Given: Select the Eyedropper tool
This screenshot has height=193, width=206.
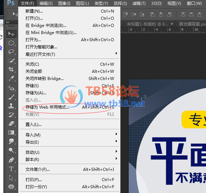Looking at the screenshot, I should (x=11, y=78).
